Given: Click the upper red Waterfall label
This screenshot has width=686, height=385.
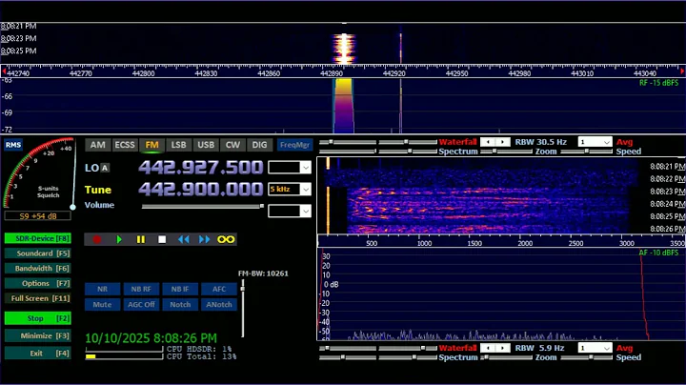Looking at the screenshot, I should [x=457, y=142].
